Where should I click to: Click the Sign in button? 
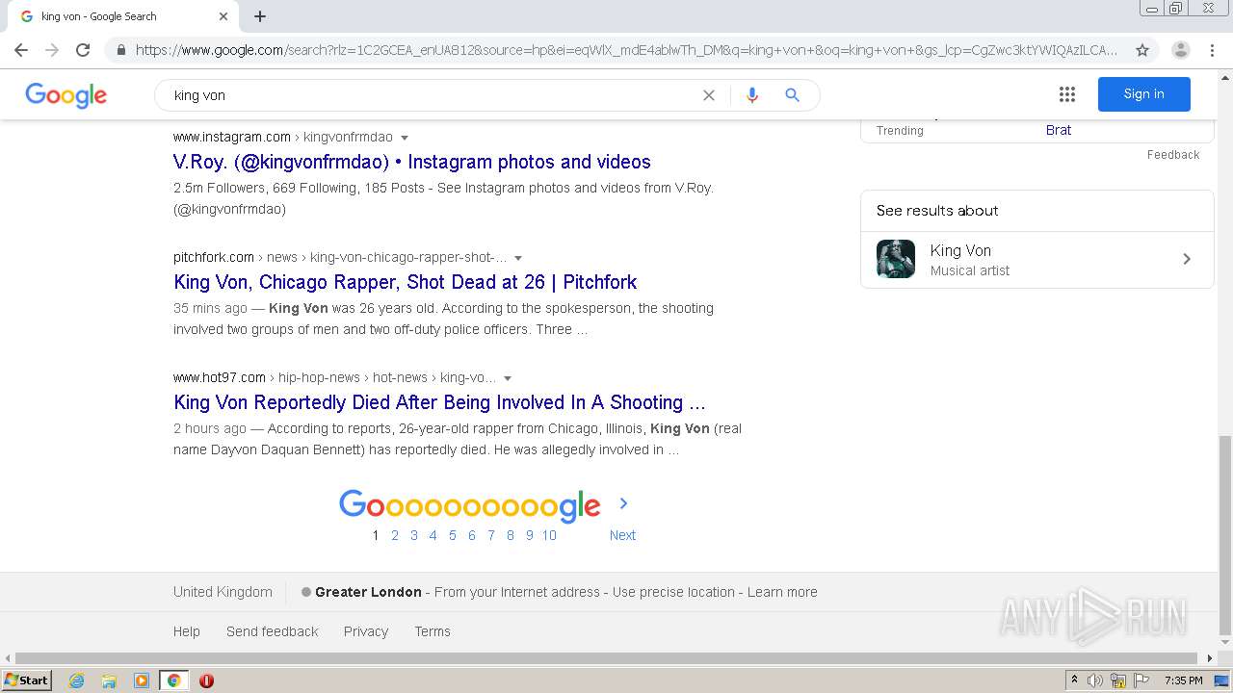[x=1144, y=94]
